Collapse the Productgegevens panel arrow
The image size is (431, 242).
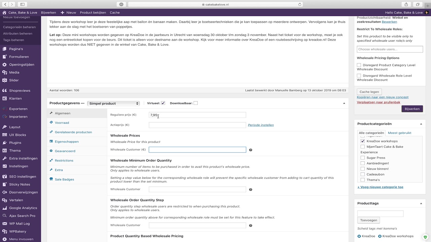click(344, 103)
